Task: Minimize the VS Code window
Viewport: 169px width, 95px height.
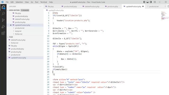Action: click(159, 2)
